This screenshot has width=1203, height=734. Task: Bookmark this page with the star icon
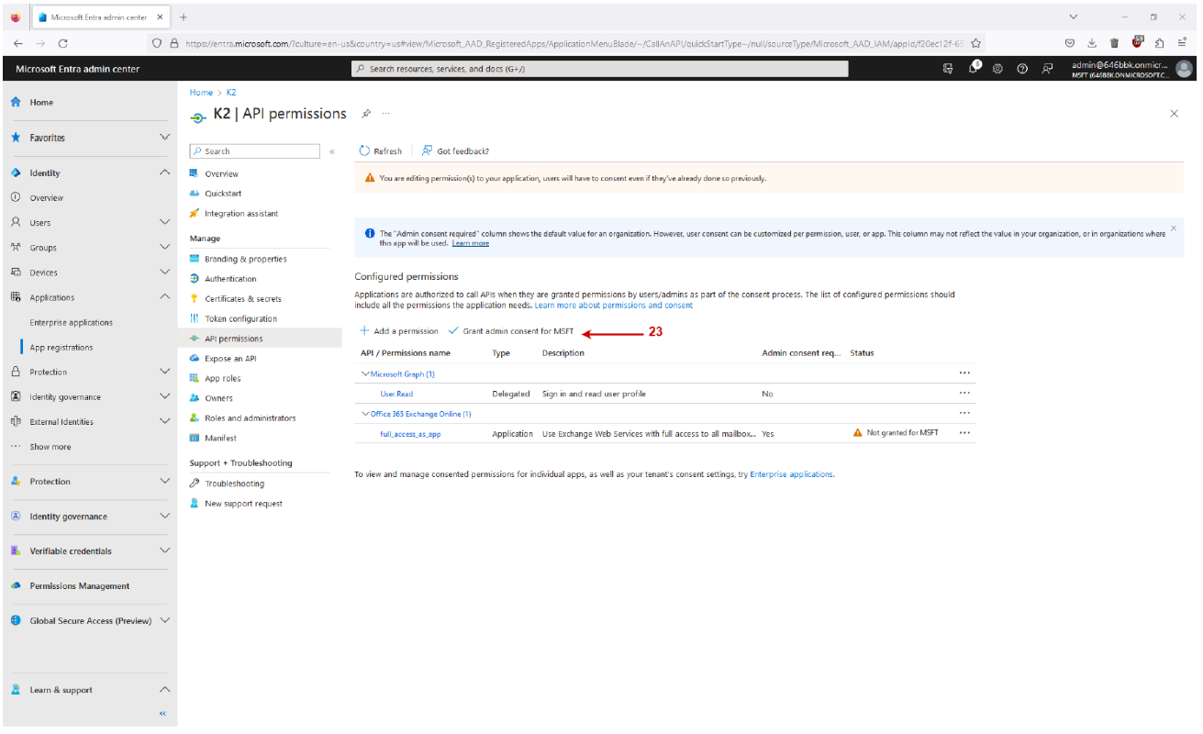click(x=975, y=43)
